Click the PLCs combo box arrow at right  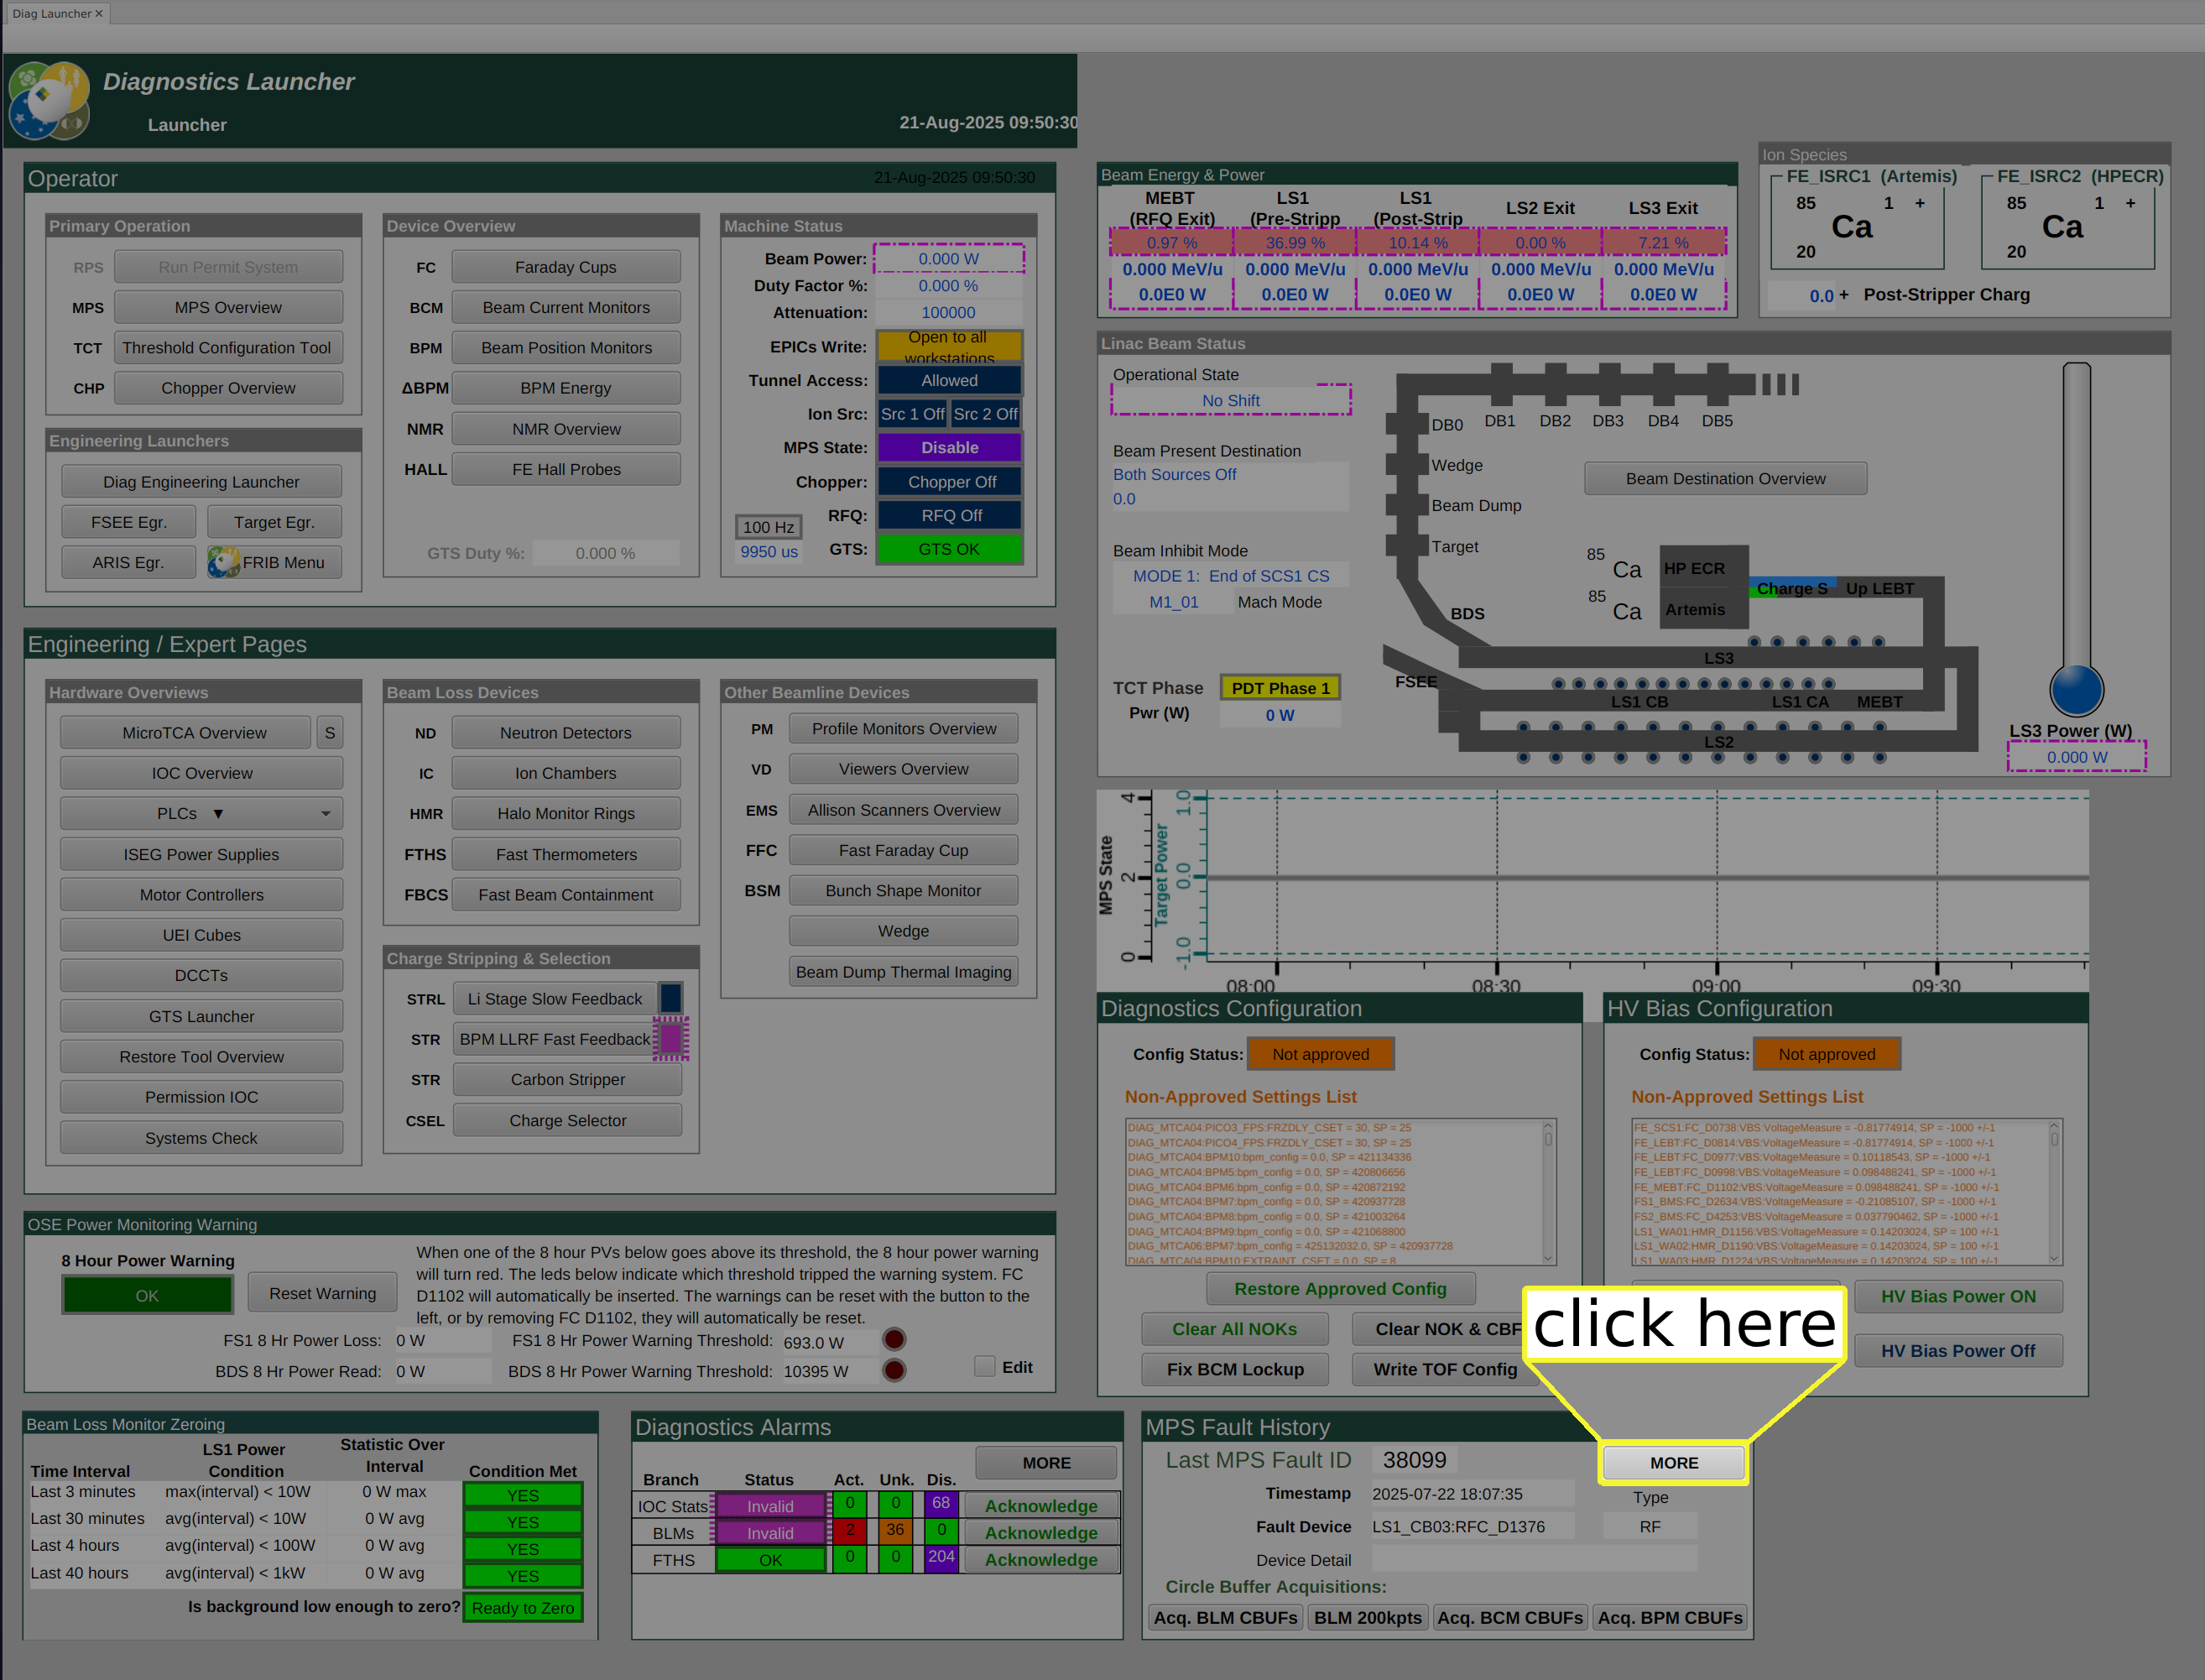tap(325, 814)
